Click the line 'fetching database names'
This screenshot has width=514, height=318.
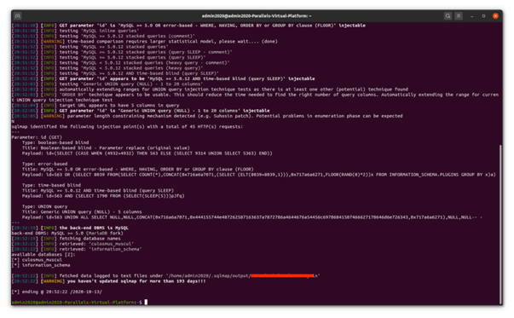pyautogui.click(x=66, y=239)
